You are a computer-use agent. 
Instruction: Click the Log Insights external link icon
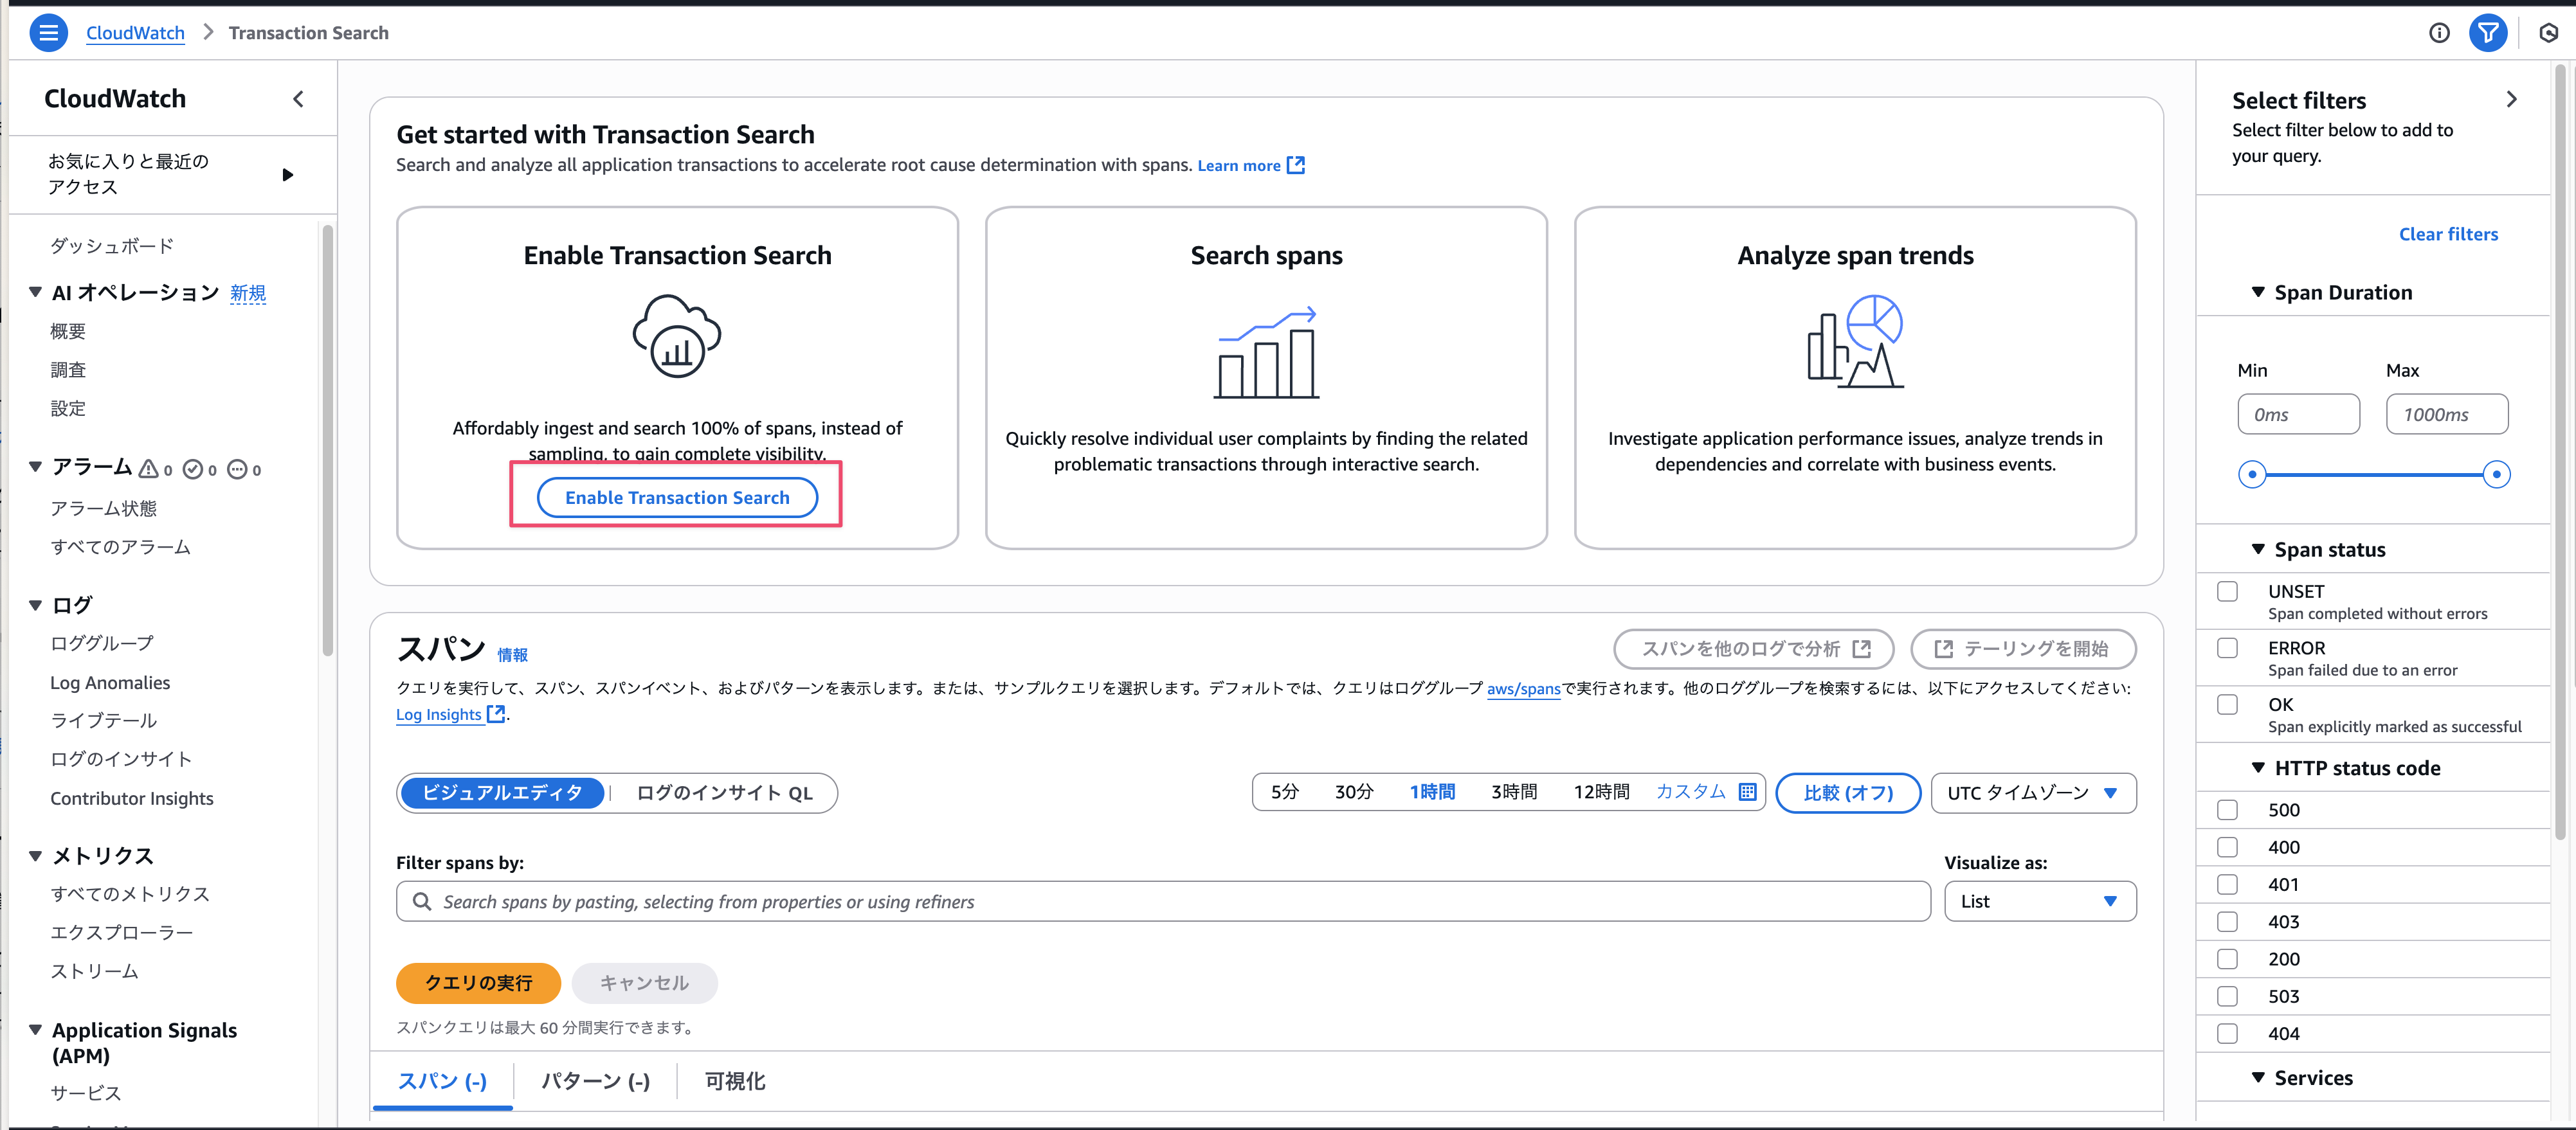click(496, 714)
